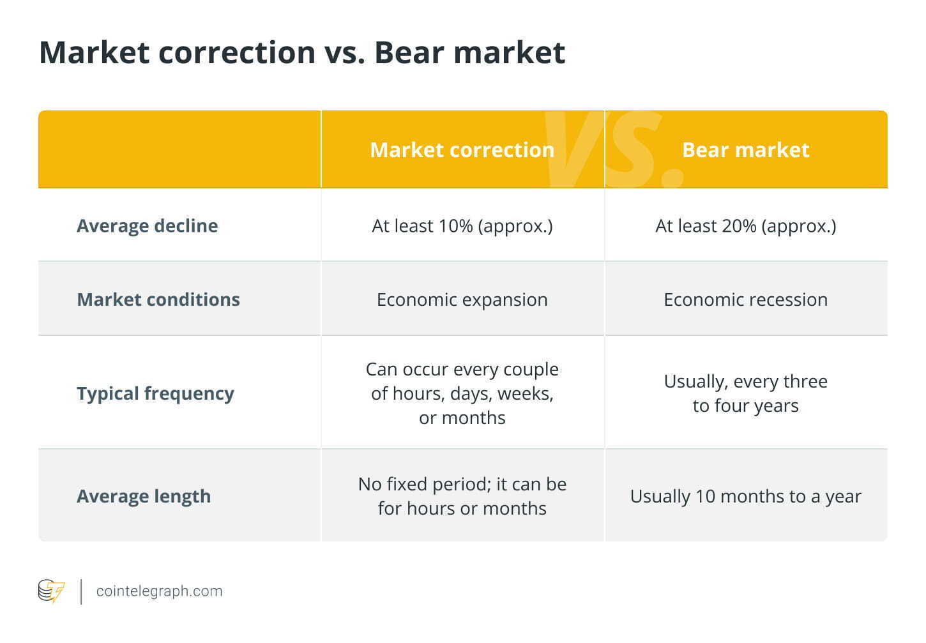Click 'No fixed period' cell text
This screenshot has width=926, height=643.
point(462,496)
